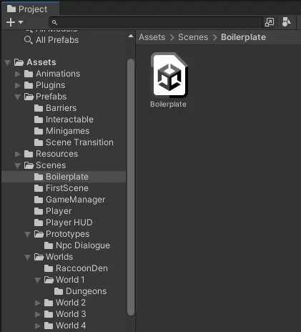
Task: Select the World 4 folder label
Action: click(x=71, y=326)
